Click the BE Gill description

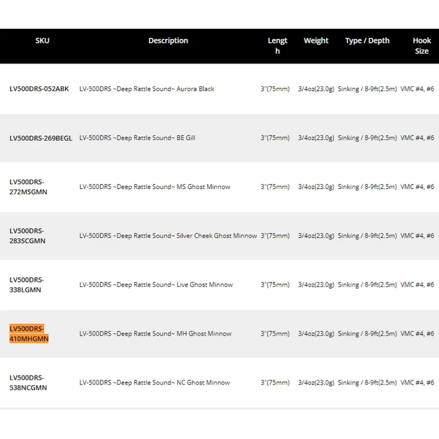pyautogui.click(x=137, y=138)
